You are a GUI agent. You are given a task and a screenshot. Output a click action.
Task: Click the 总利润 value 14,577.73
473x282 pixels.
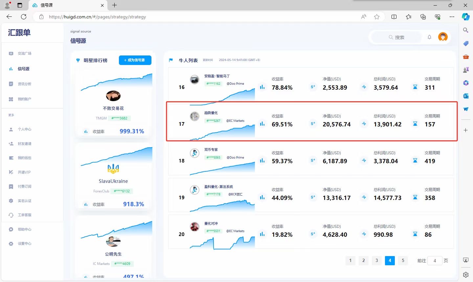[388, 198]
